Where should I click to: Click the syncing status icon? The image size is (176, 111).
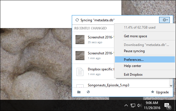pyautogui.click(x=77, y=20)
